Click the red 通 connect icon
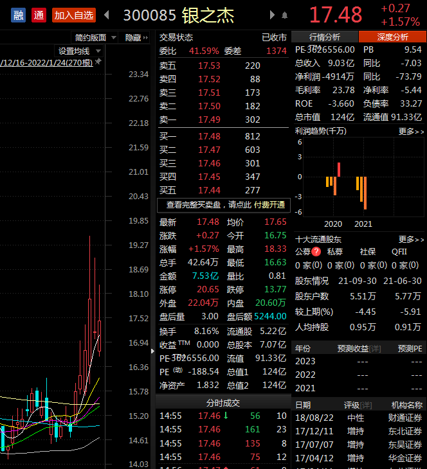 pyautogui.click(x=39, y=15)
